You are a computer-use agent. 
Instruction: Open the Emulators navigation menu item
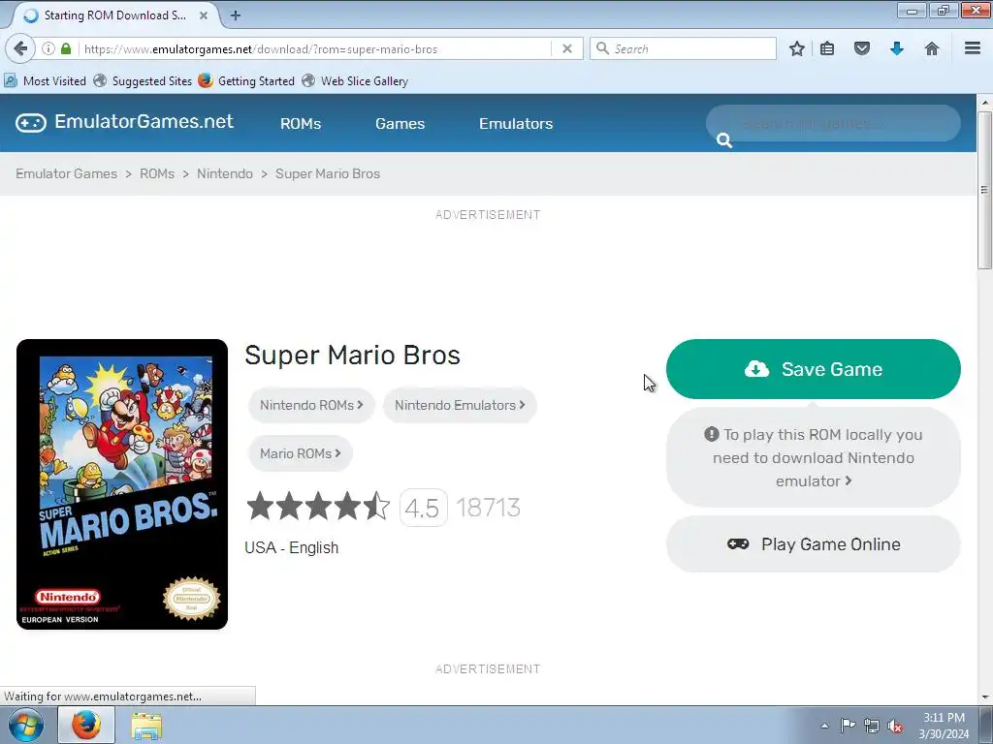516,123
